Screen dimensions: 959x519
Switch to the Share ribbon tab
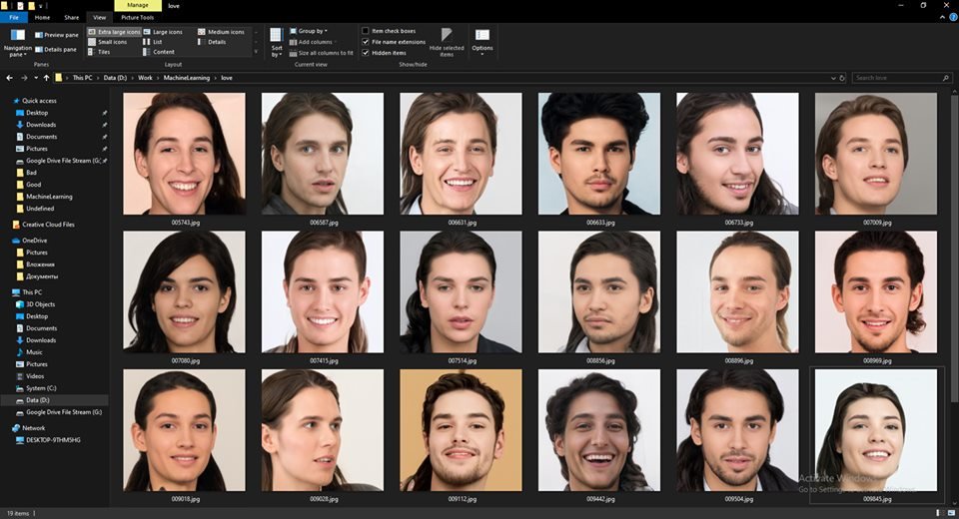[72, 18]
